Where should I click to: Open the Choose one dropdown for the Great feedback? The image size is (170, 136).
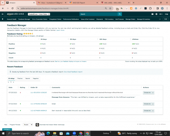click(x=149, y=104)
